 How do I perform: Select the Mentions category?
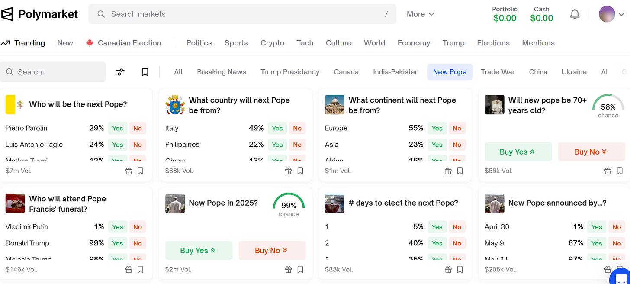[538, 43]
